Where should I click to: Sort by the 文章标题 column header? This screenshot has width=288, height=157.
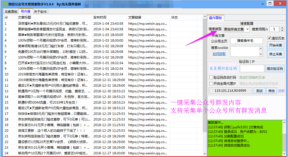[x=54, y=17]
